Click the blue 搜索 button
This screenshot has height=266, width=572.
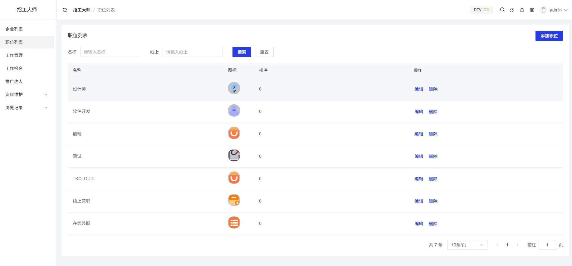click(x=242, y=52)
